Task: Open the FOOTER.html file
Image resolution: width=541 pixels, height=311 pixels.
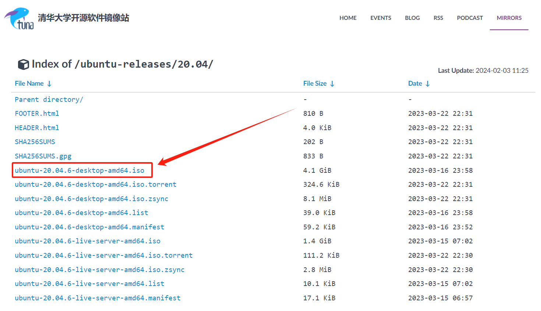Action: point(37,113)
